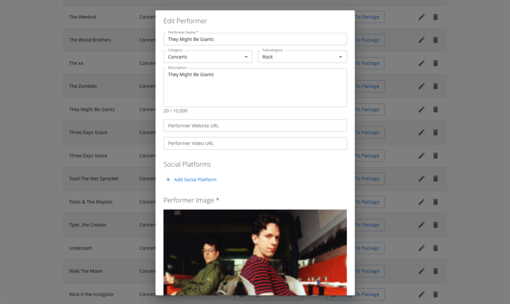
Task: Remove Toots & The Maytals with trash icon
Action: [435, 202]
